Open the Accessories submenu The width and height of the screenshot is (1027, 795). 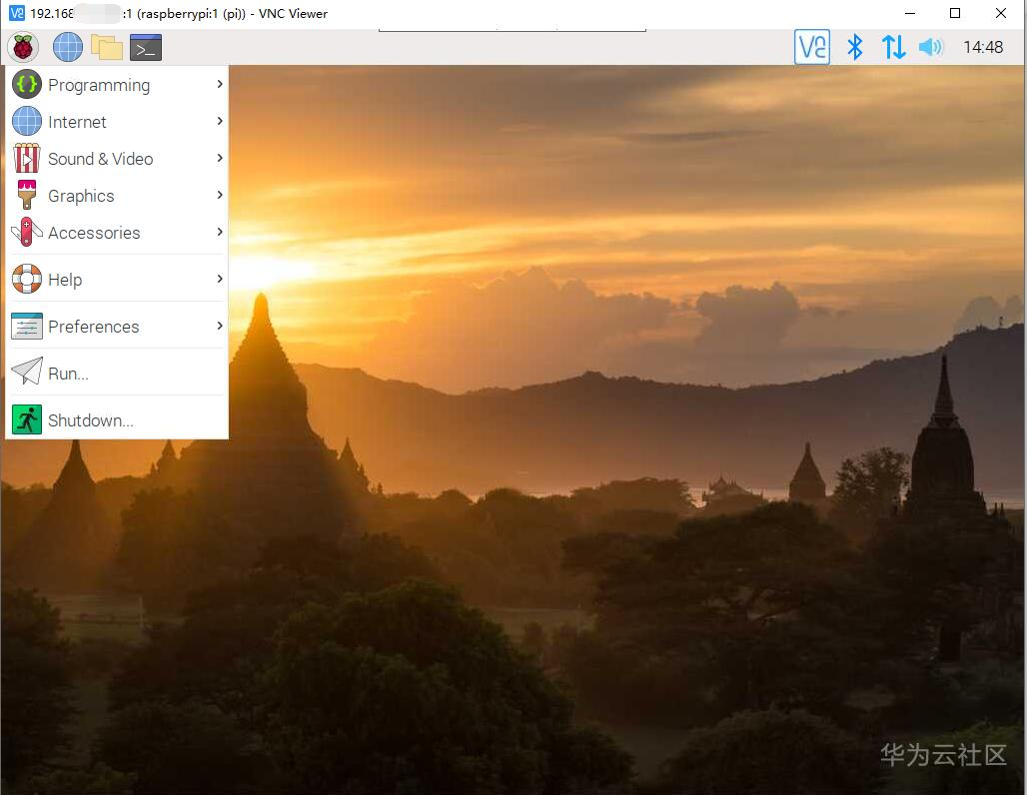117,232
